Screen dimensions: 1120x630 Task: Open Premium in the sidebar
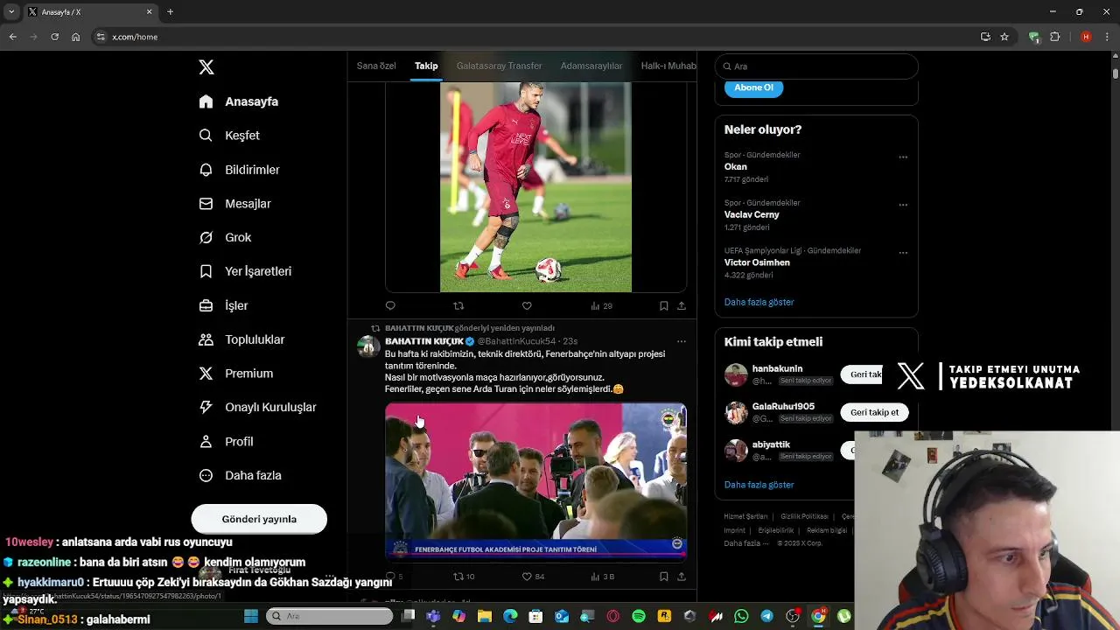[x=236, y=374]
